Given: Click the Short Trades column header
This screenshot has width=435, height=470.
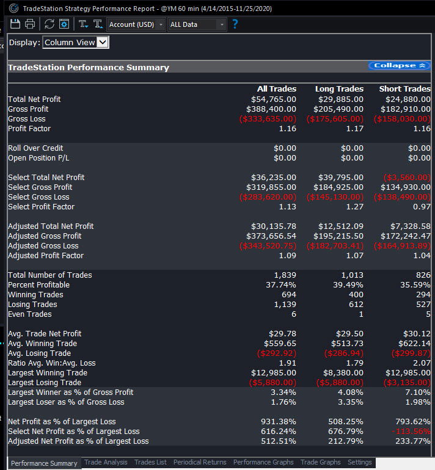Looking at the screenshot, I should tap(404, 89).
